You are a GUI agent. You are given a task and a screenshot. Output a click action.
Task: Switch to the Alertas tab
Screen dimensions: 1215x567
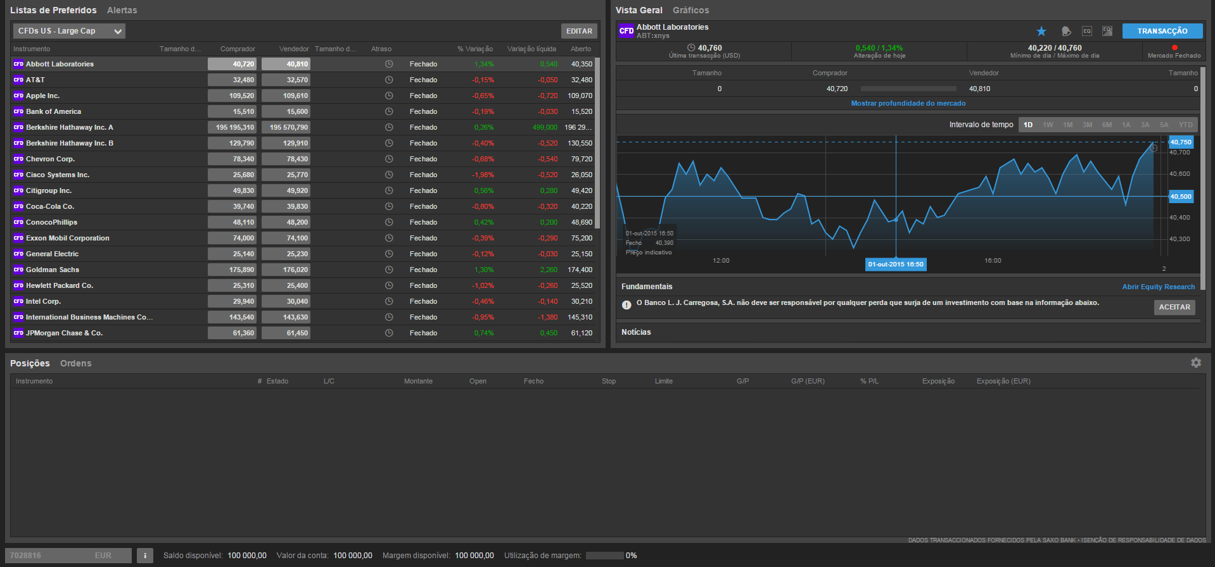(x=122, y=10)
